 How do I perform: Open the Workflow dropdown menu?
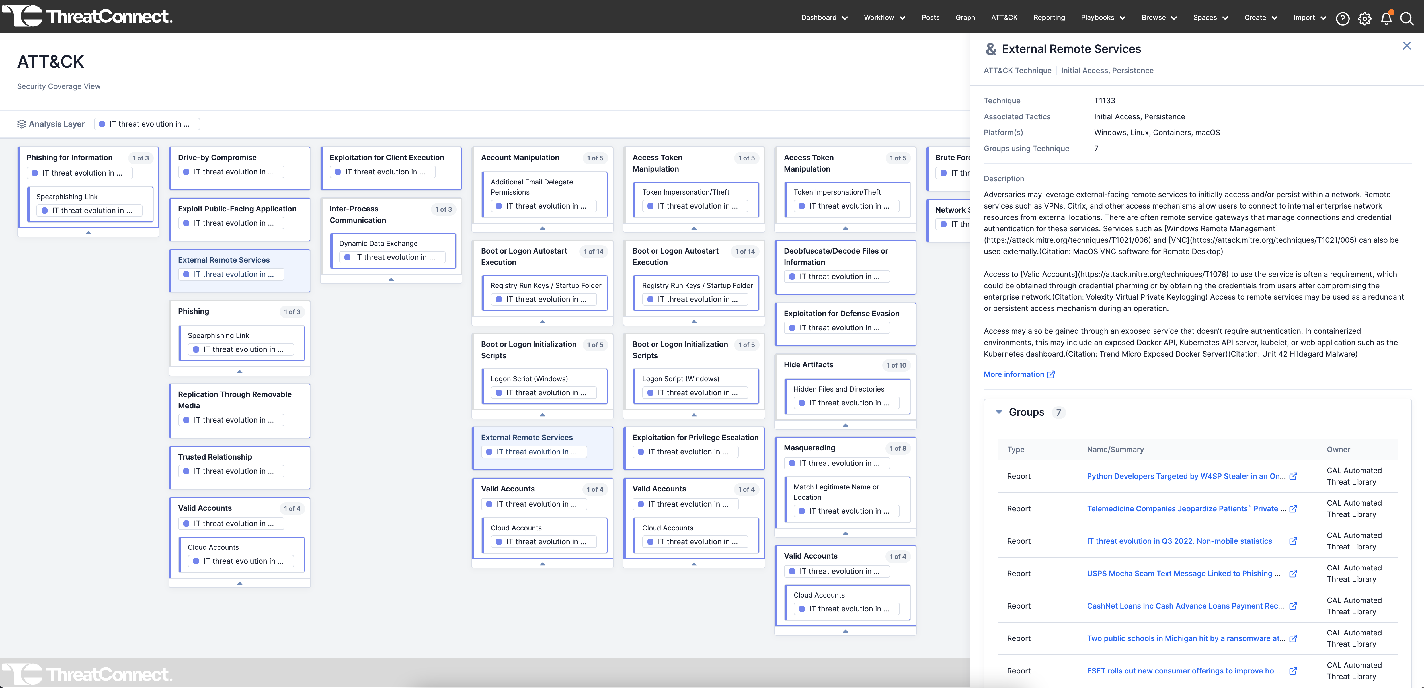[885, 18]
